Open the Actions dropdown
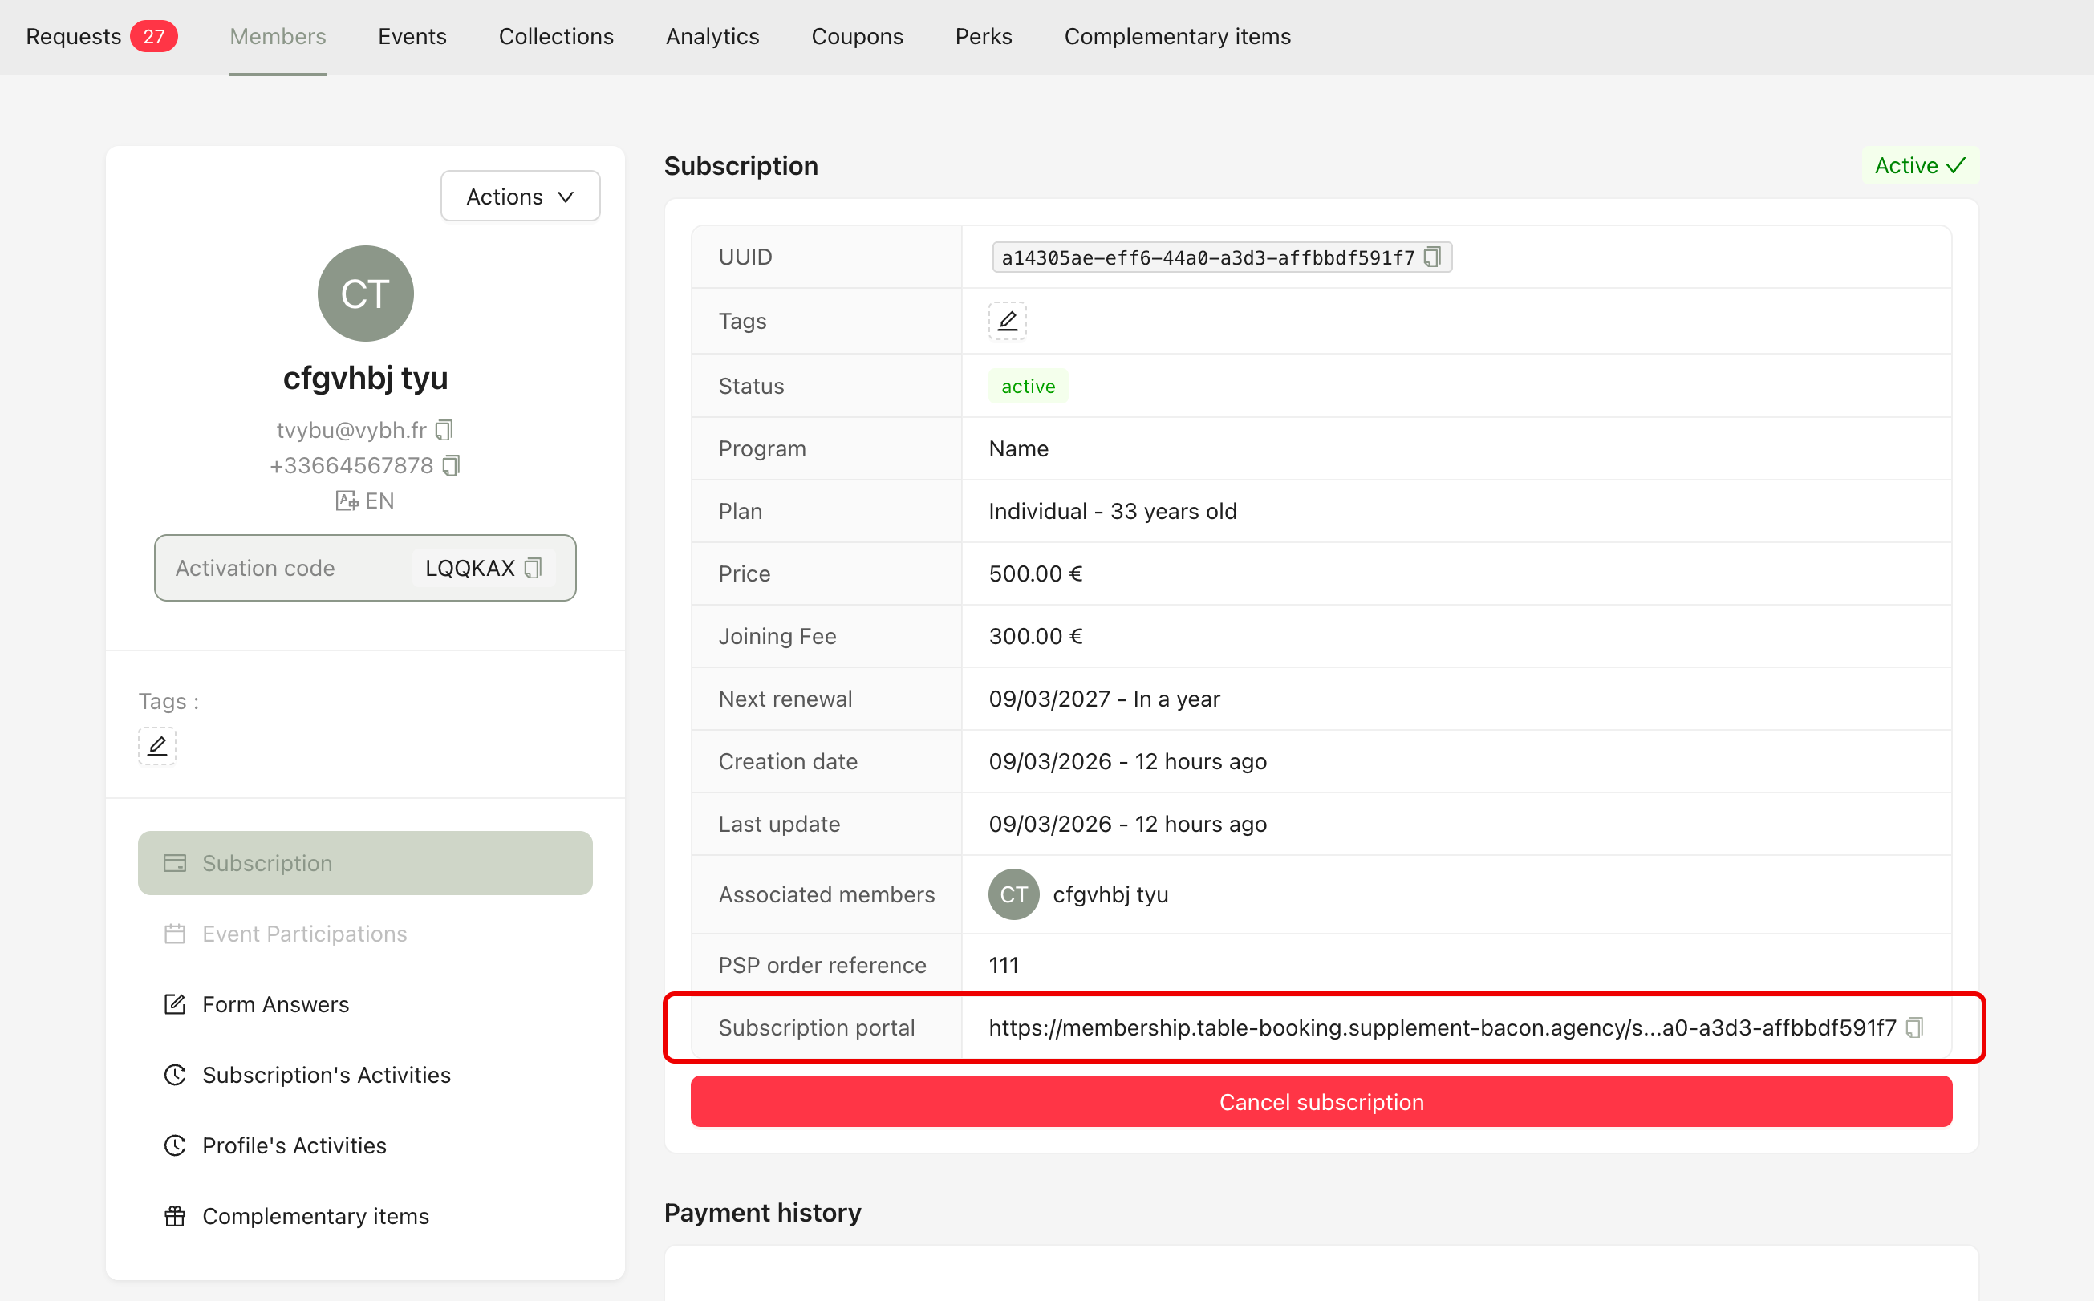 520,197
